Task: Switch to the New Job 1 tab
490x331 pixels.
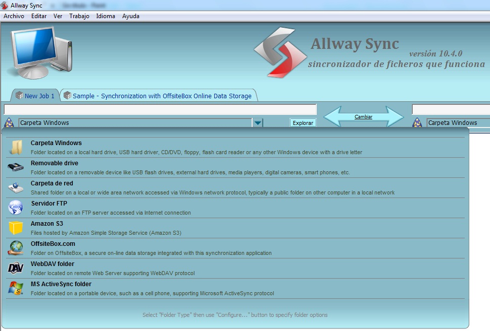Action: pyautogui.click(x=35, y=96)
